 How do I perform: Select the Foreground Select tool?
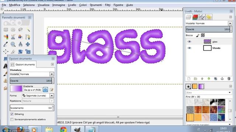click(21, 37)
